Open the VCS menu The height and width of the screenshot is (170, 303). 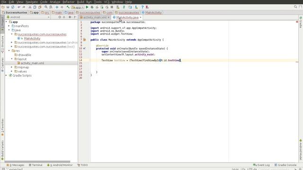tap(107, 2)
